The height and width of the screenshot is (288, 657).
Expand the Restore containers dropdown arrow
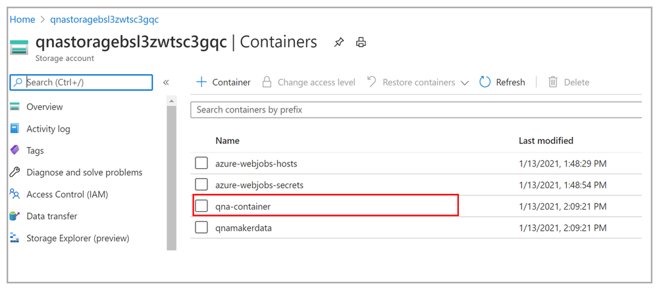465,83
